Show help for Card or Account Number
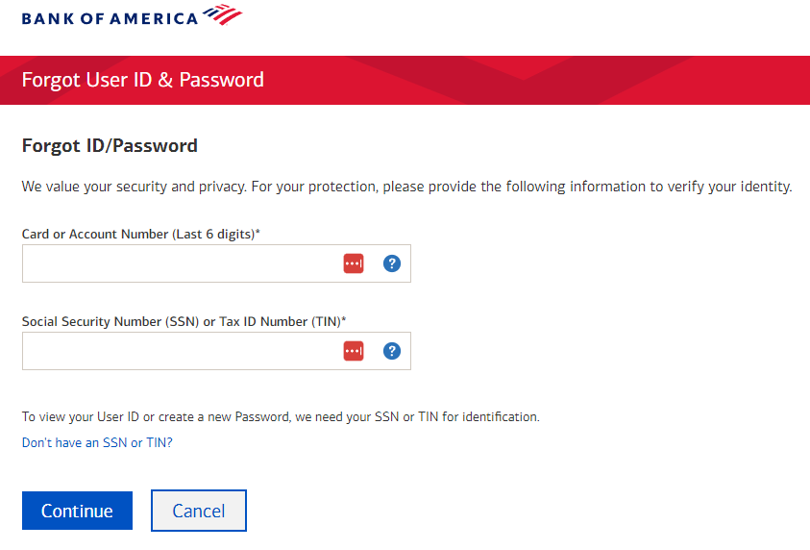 391,263
